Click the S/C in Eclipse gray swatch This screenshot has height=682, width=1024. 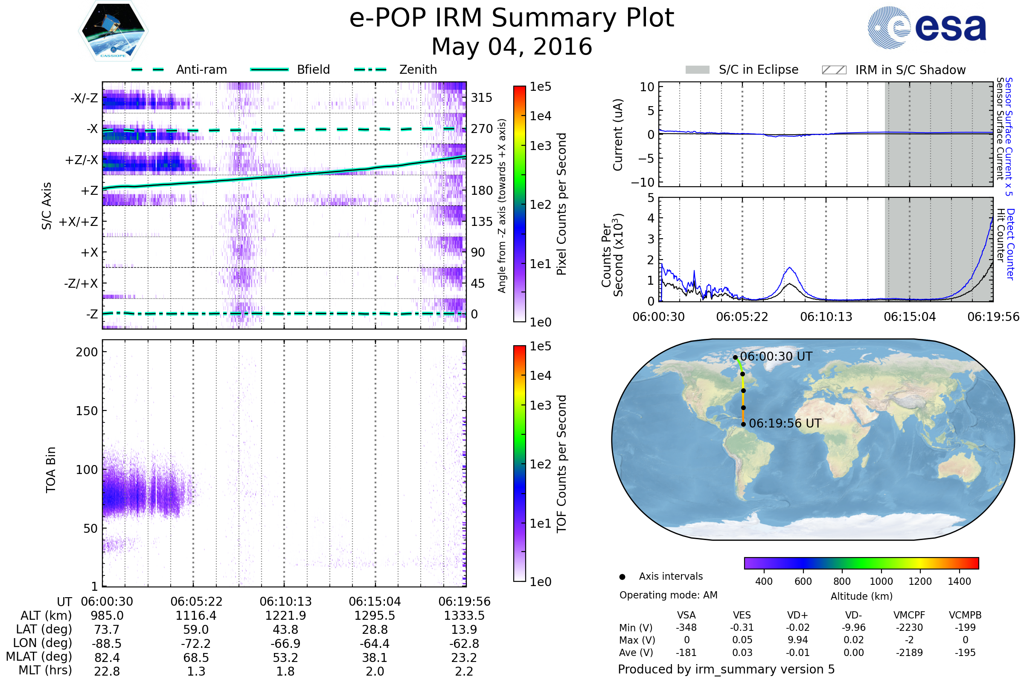697,70
